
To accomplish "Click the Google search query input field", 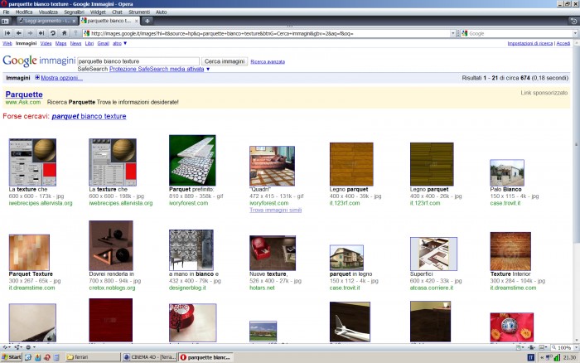I will pos(138,61).
